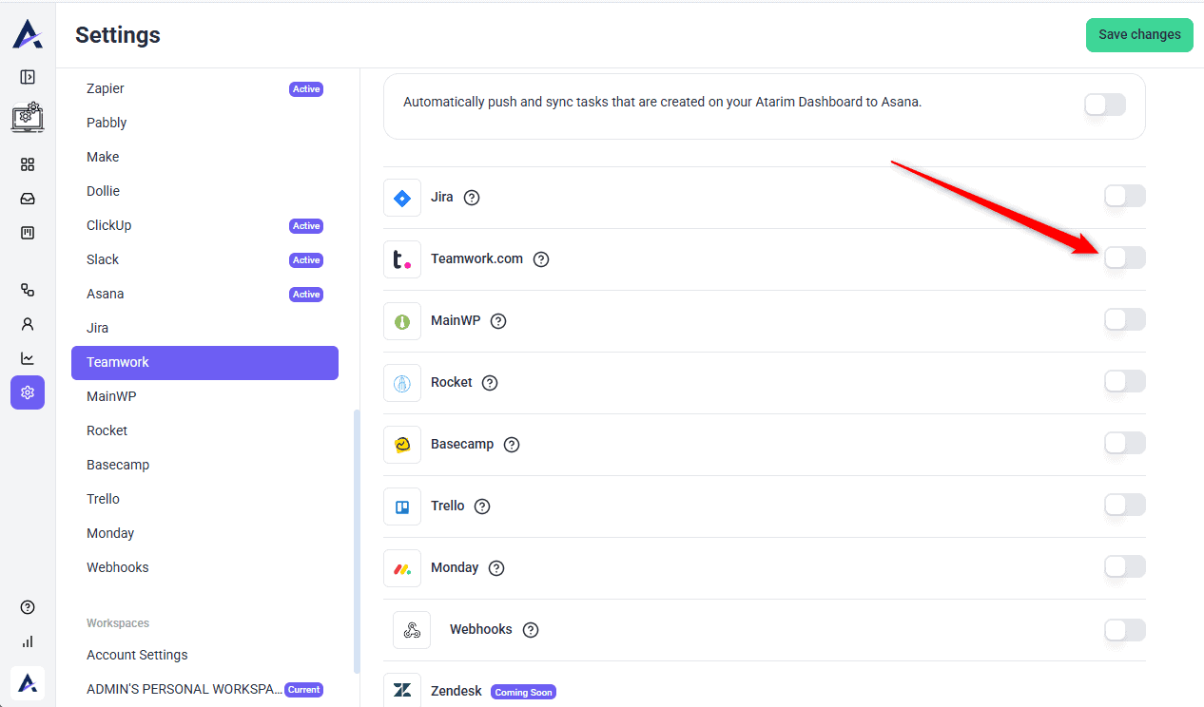Select Pabbly in settings sidebar
Viewport: 1204px width, 707px height.
pos(204,123)
